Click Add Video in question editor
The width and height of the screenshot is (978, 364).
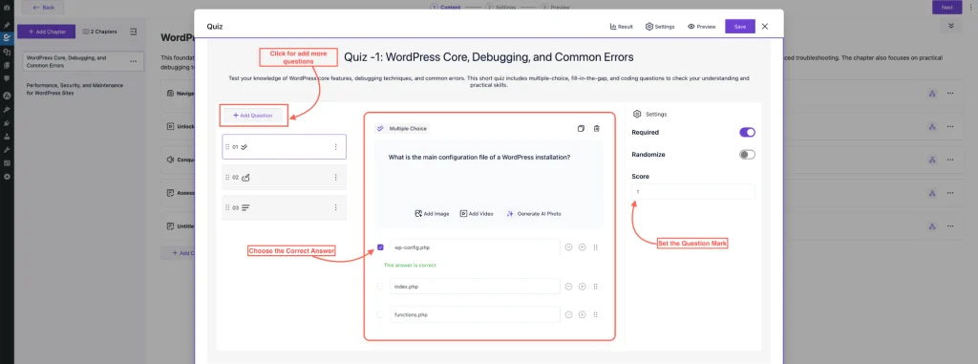tap(477, 214)
